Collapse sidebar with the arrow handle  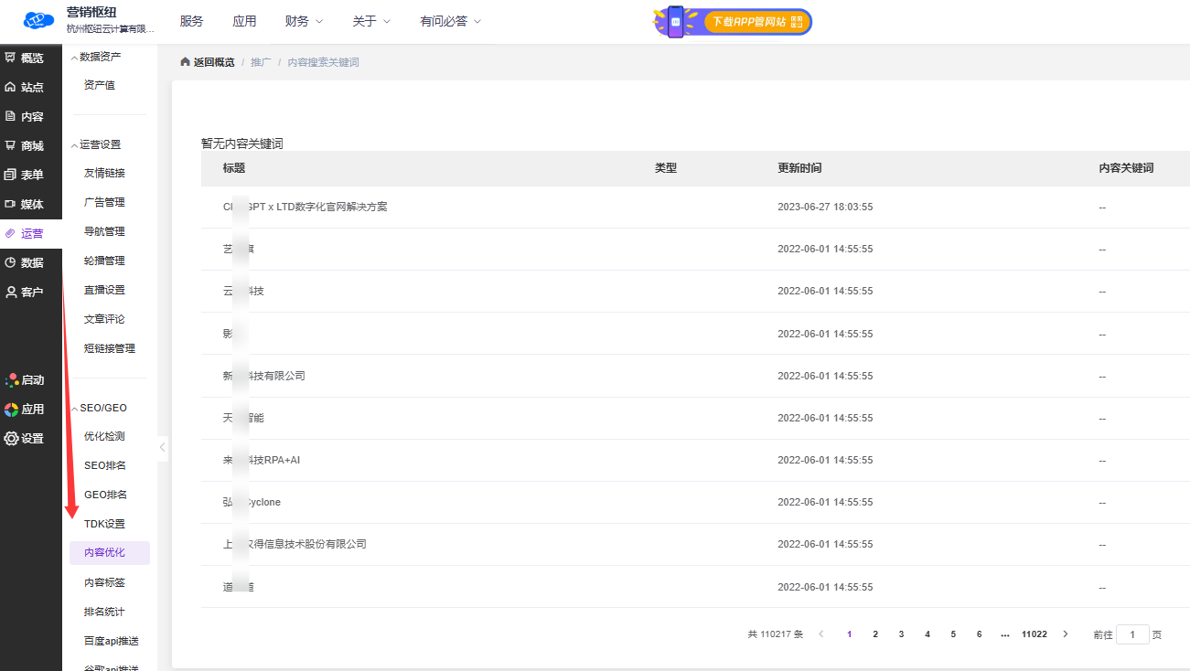pyautogui.click(x=163, y=447)
